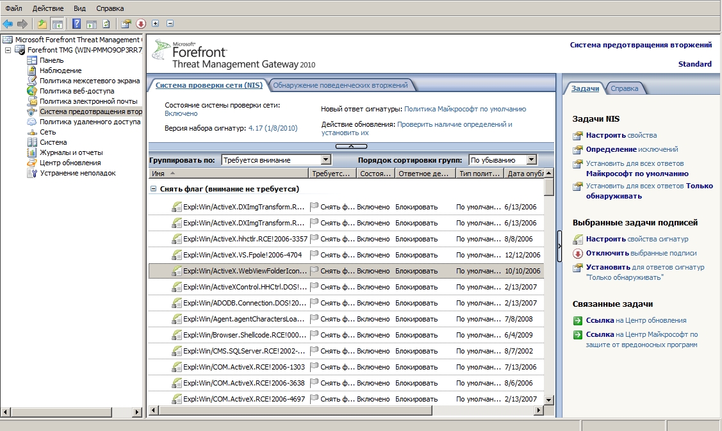
Task: Select the Задачи tab in task pane
Action: (585, 88)
